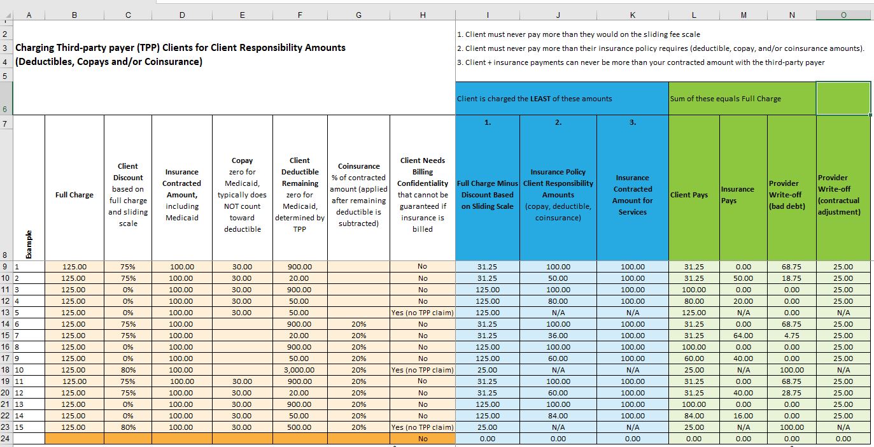Image resolution: width=874 pixels, height=447 pixels.
Task: Click the empty green selected cell O6
Action: [x=844, y=99]
